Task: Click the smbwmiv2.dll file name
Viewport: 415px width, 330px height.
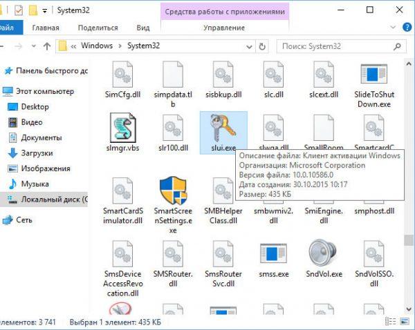Action: point(273,215)
